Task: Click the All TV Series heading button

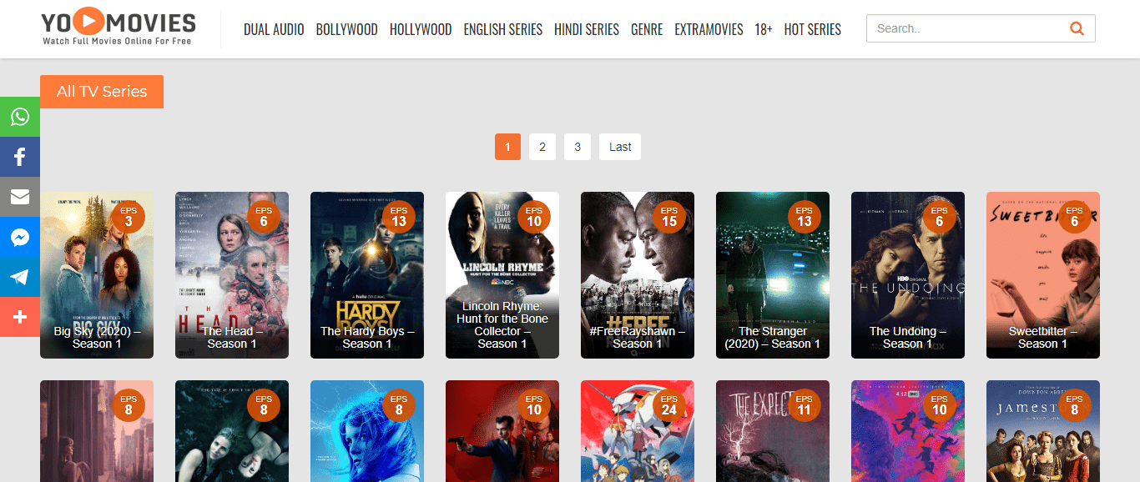Action: coord(102,92)
